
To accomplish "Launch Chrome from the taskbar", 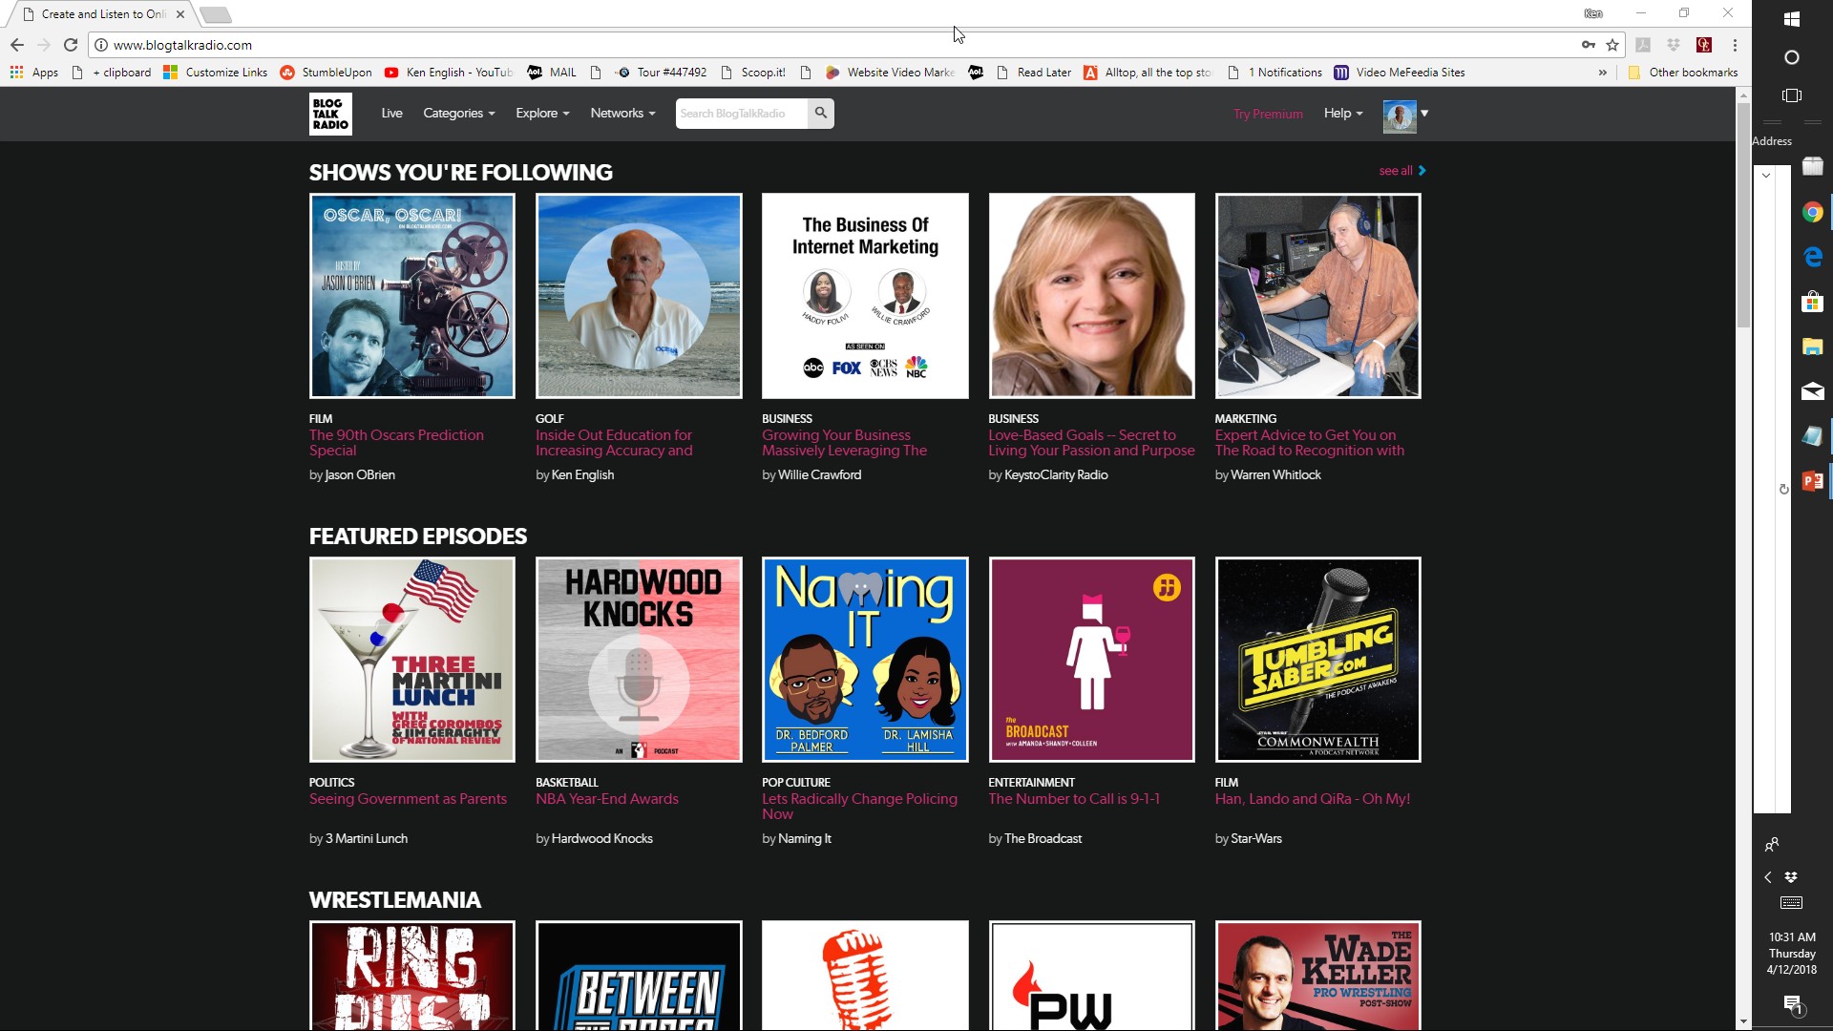I will pos(1812,213).
